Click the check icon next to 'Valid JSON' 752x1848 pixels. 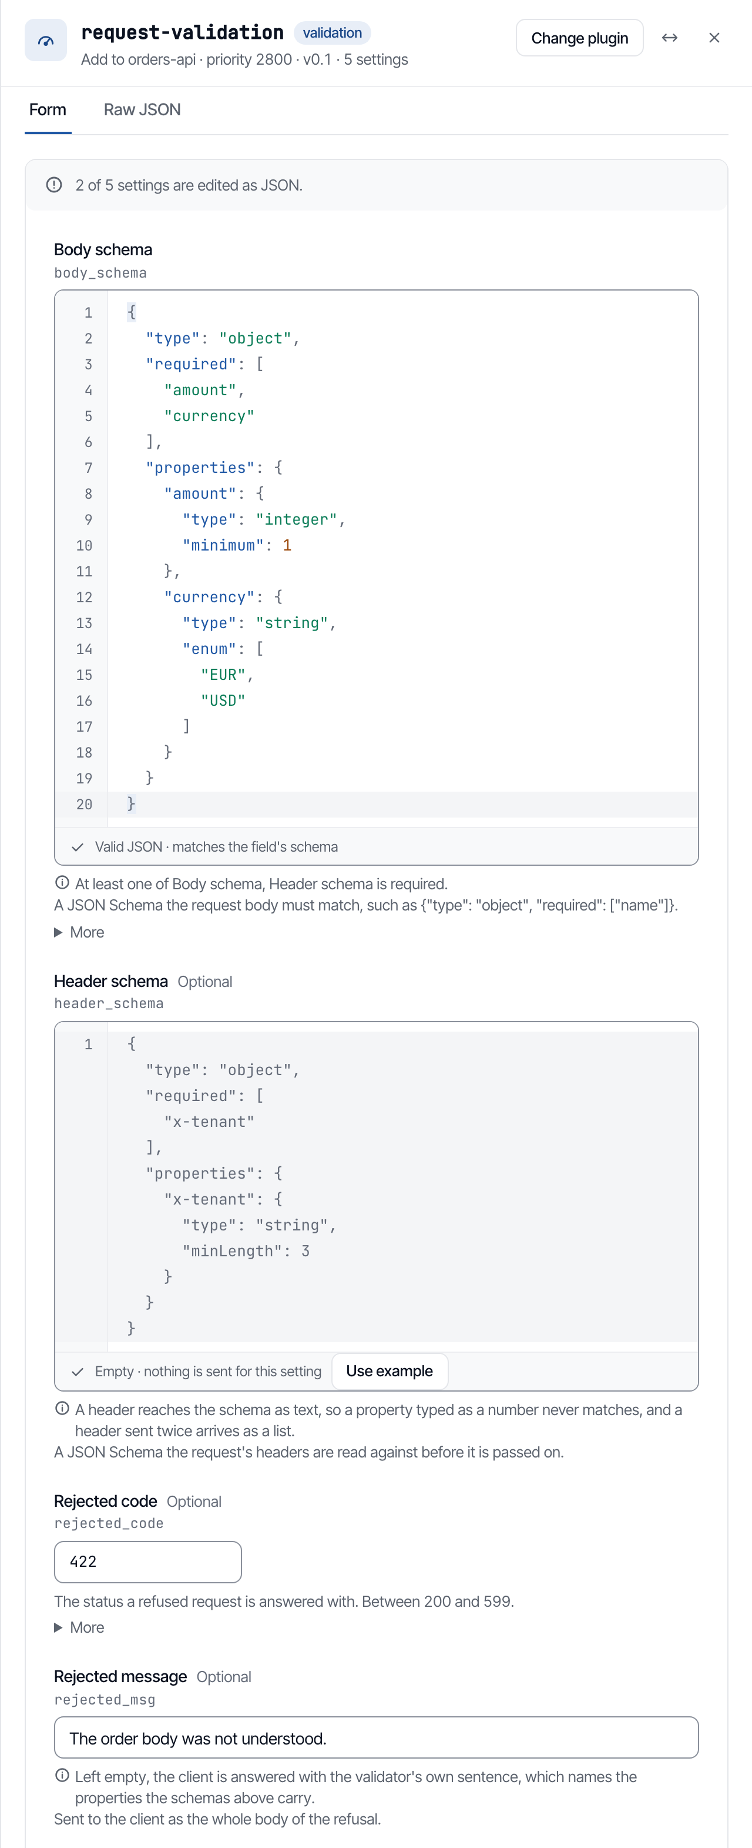point(78,847)
